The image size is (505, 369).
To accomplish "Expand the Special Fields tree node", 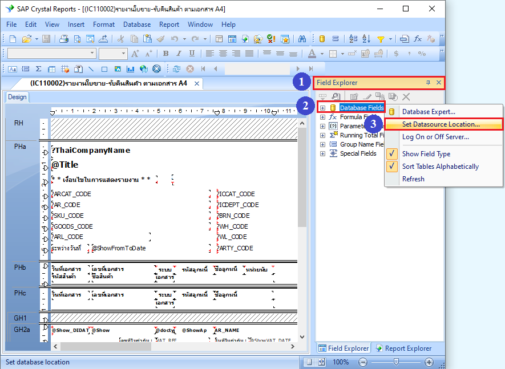I will 322,153.
